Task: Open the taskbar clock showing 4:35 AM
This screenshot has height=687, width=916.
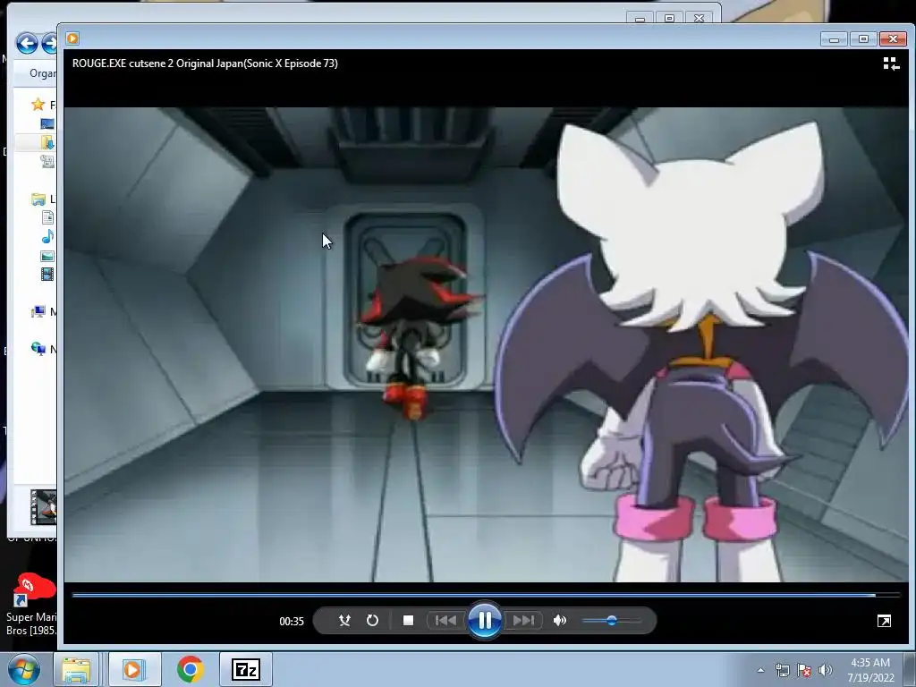Action: [870, 670]
